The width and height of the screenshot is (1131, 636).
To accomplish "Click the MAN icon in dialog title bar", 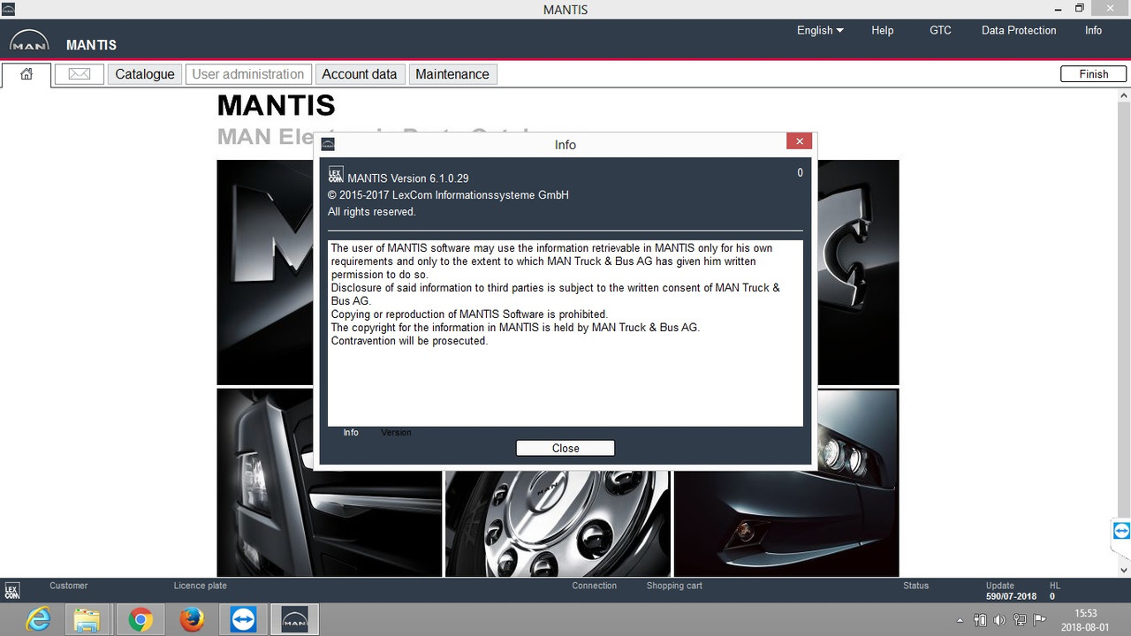I will coord(328,144).
